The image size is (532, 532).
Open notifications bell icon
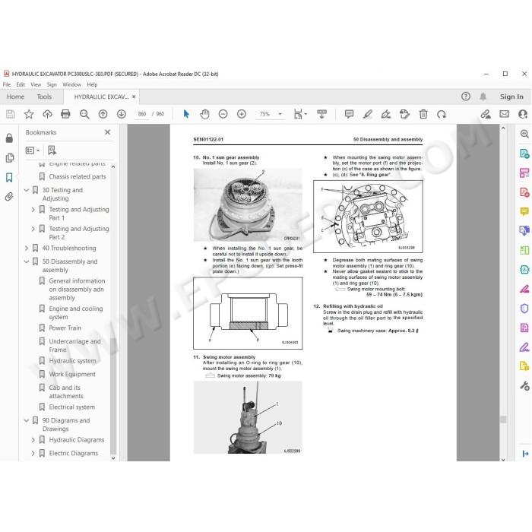click(483, 97)
